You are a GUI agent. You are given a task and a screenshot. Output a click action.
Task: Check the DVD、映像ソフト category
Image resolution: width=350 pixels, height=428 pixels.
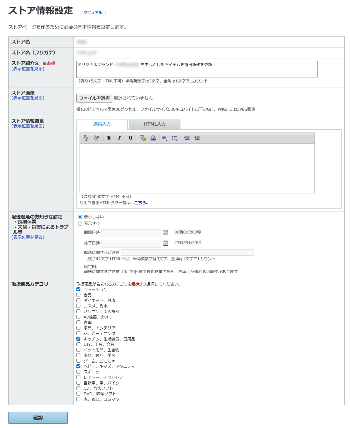(78, 394)
